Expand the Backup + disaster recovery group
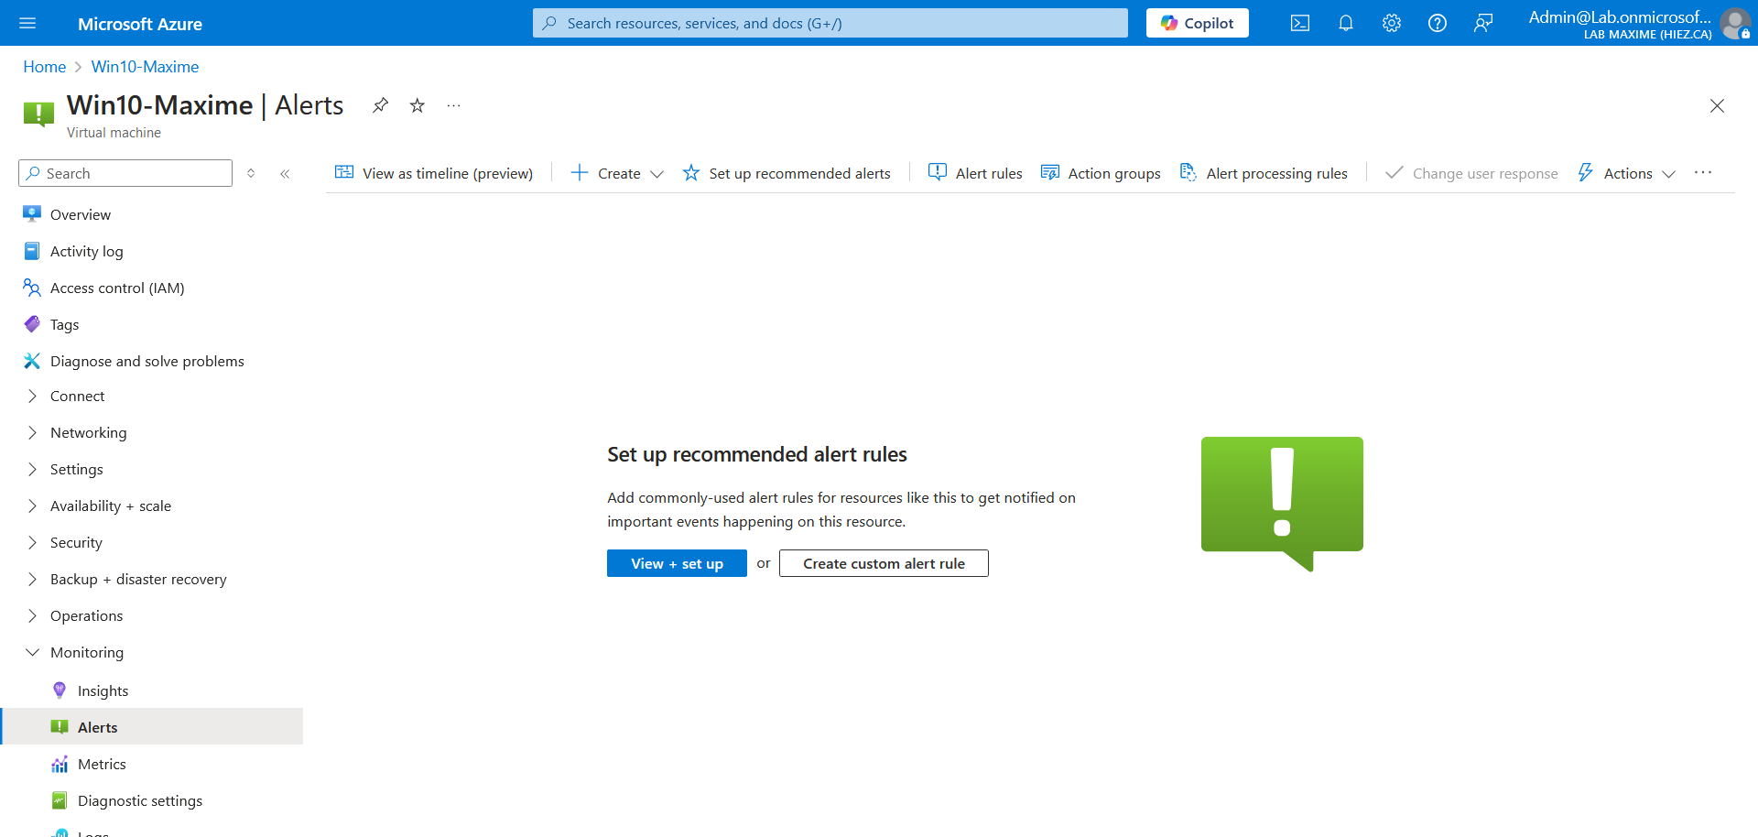Screen dimensions: 1758x837 137,579
